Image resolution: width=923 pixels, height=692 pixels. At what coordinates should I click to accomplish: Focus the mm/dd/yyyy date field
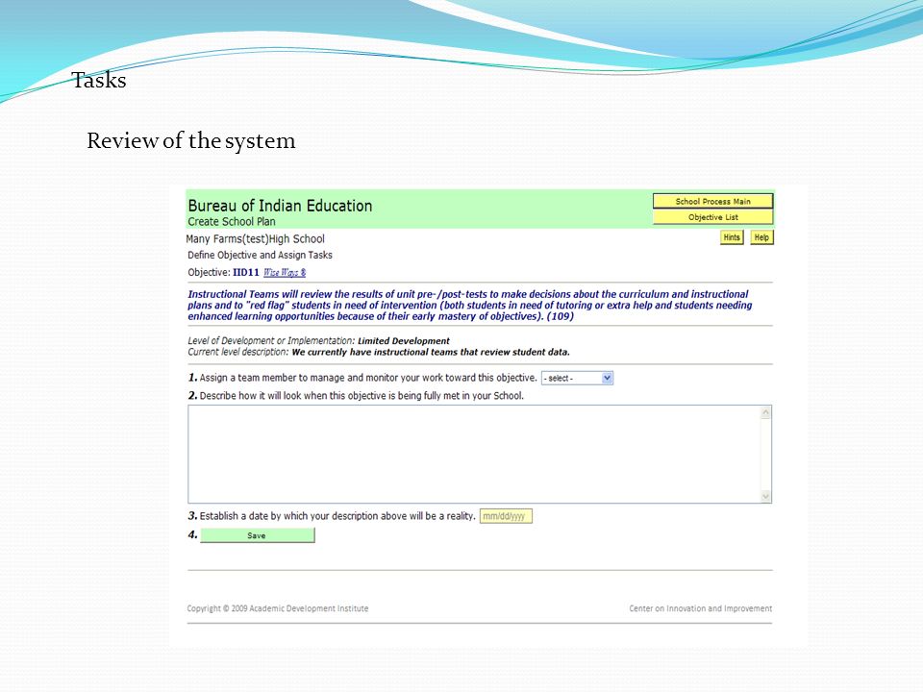coord(506,516)
